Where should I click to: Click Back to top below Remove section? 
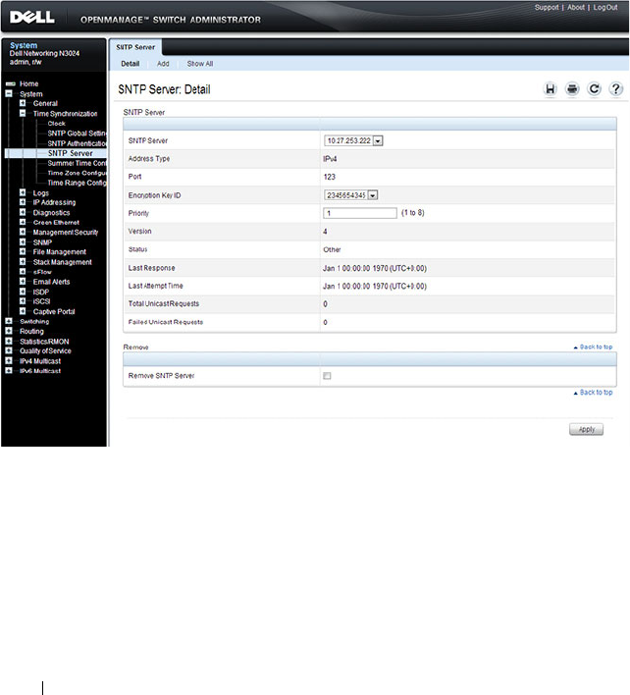(x=594, y=393)
